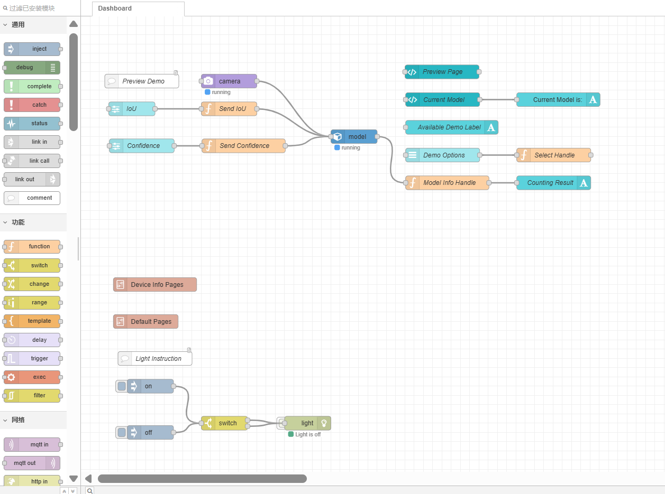Screen dimensions: 665x494
Task: Toggle the button on the light node
Action: (x=280, y=423)
